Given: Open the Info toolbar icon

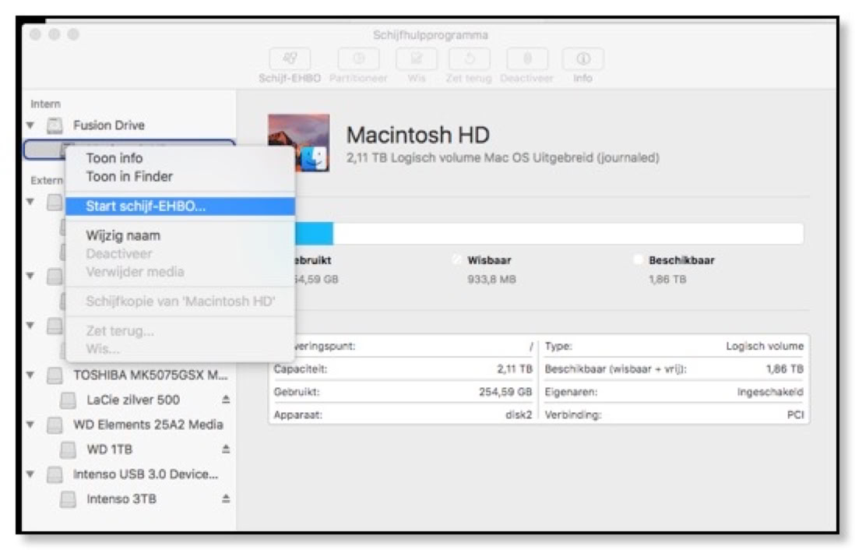Looking at the screenshot, I should (x=582, y=61).
